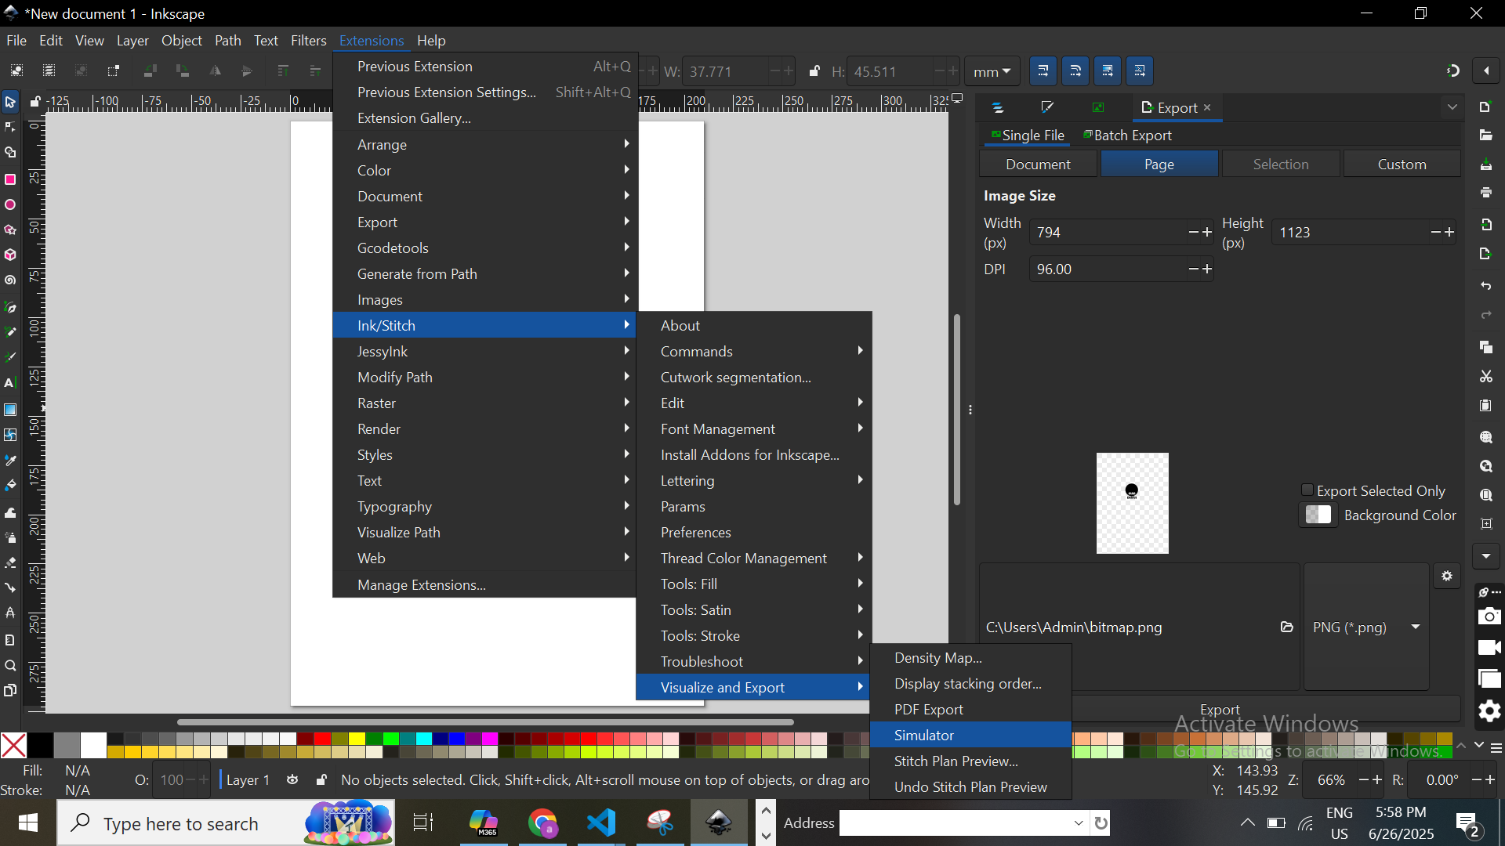Click the Cut scissors icon
This screenshot has width=1505, height=846.
[x=1486, y=377]
